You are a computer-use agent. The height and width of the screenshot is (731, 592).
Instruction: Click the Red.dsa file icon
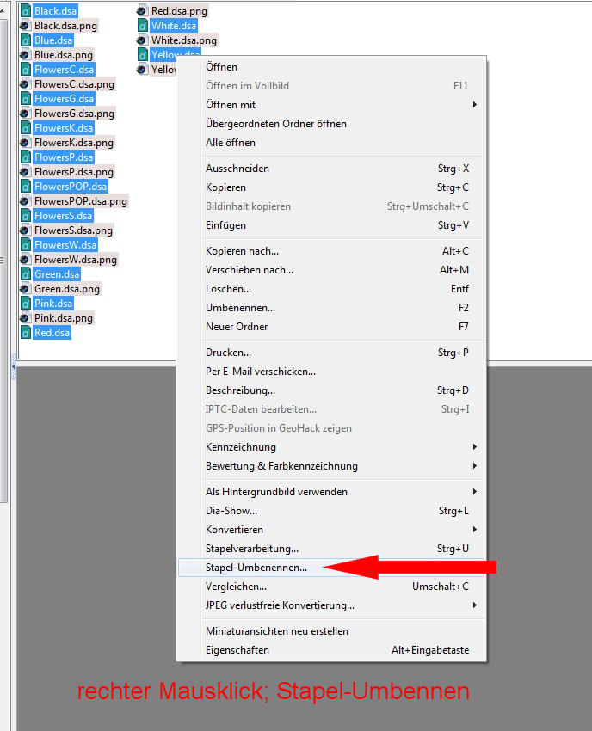26,333
